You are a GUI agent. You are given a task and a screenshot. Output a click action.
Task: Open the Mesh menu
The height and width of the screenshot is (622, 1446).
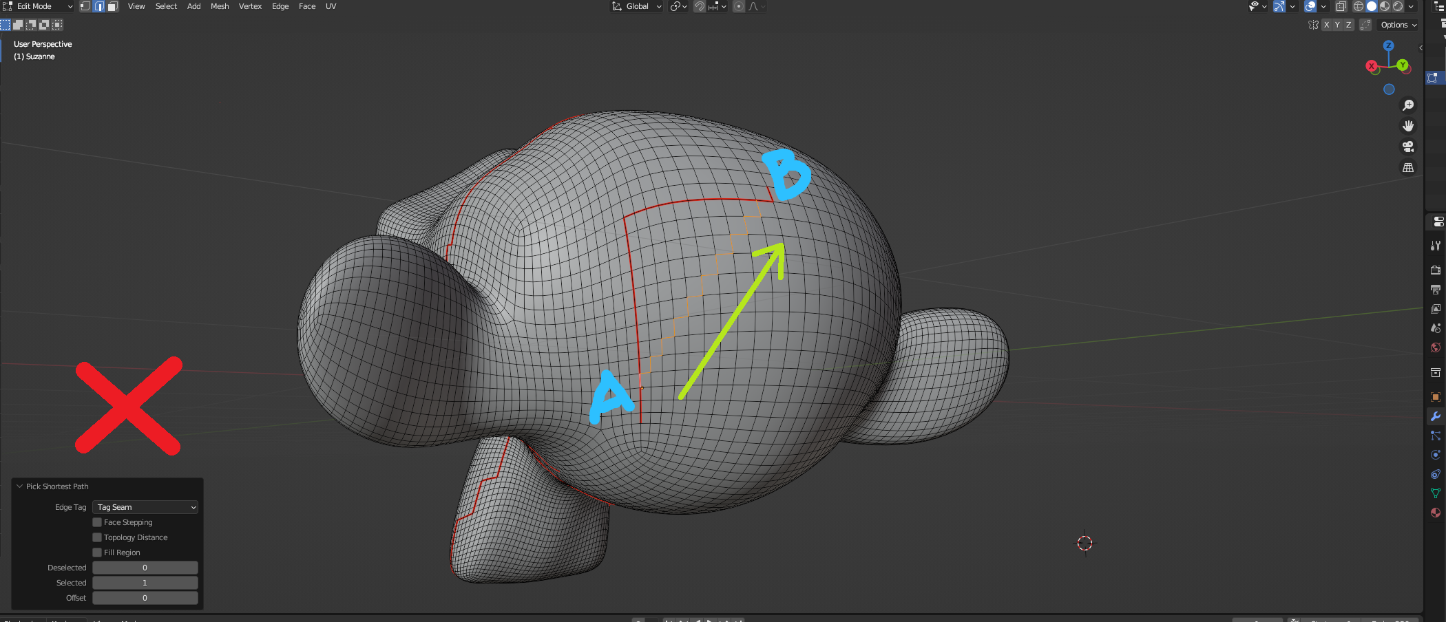[x=220, y=6]
